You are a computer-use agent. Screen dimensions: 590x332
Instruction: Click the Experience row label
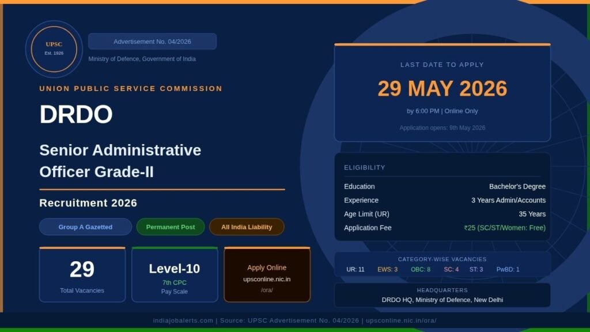(361, 200)
